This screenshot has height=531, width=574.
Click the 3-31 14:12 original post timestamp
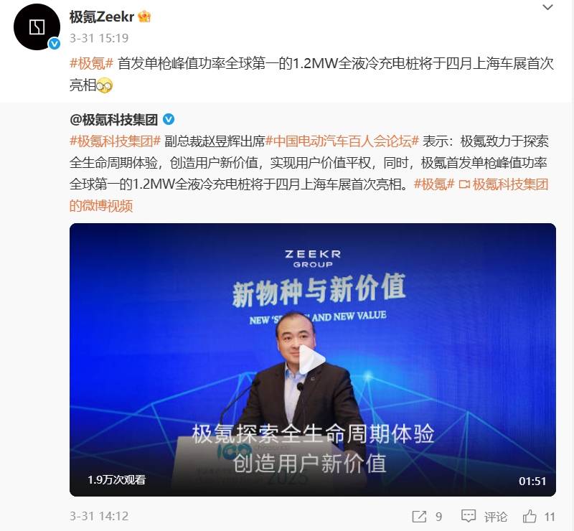[x=99, y=517]
